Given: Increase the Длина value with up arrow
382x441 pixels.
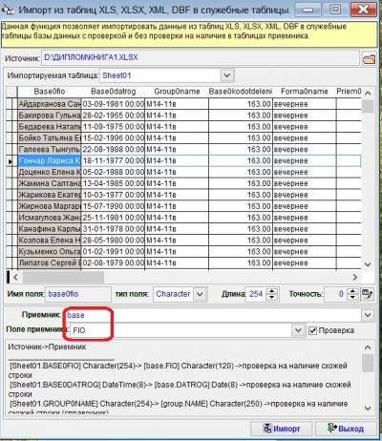Looking at the screenshot, I should click(x=271, y=290).
